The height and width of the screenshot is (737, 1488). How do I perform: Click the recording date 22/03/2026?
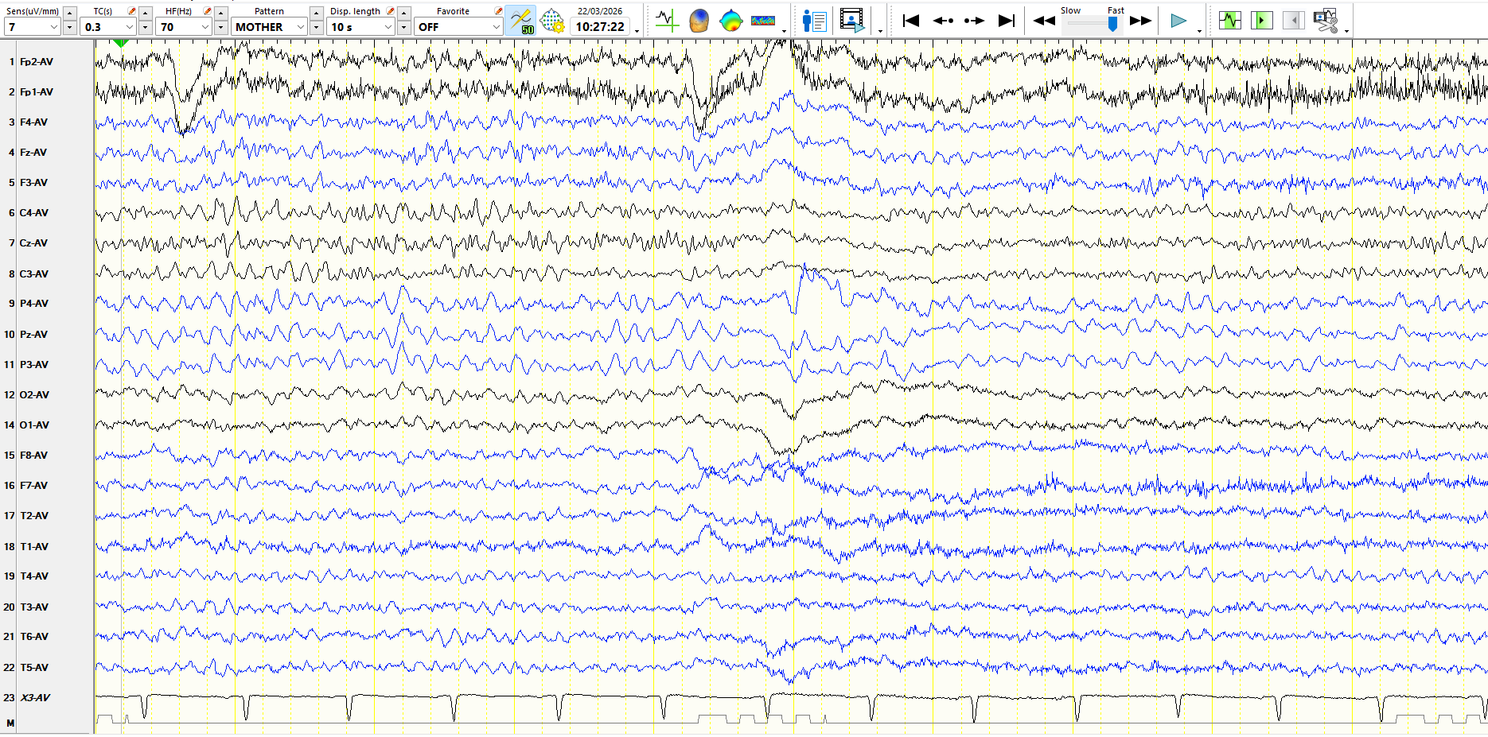600,11
